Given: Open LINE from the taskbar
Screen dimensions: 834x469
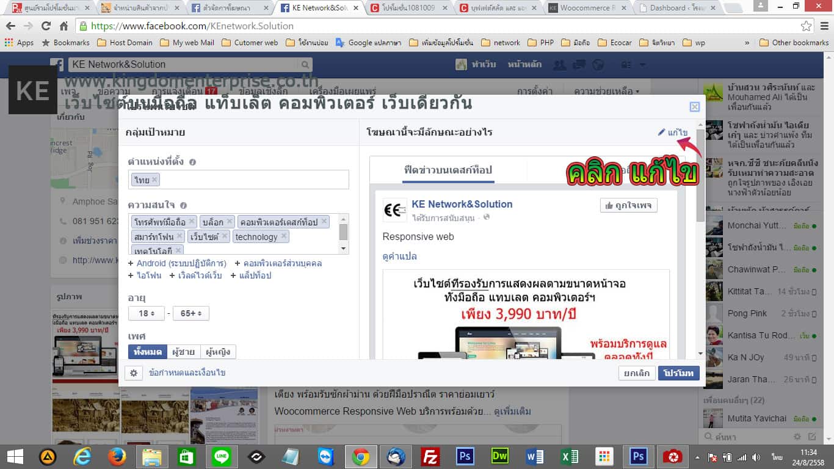Looking at the screenshot, I should 222,457.
